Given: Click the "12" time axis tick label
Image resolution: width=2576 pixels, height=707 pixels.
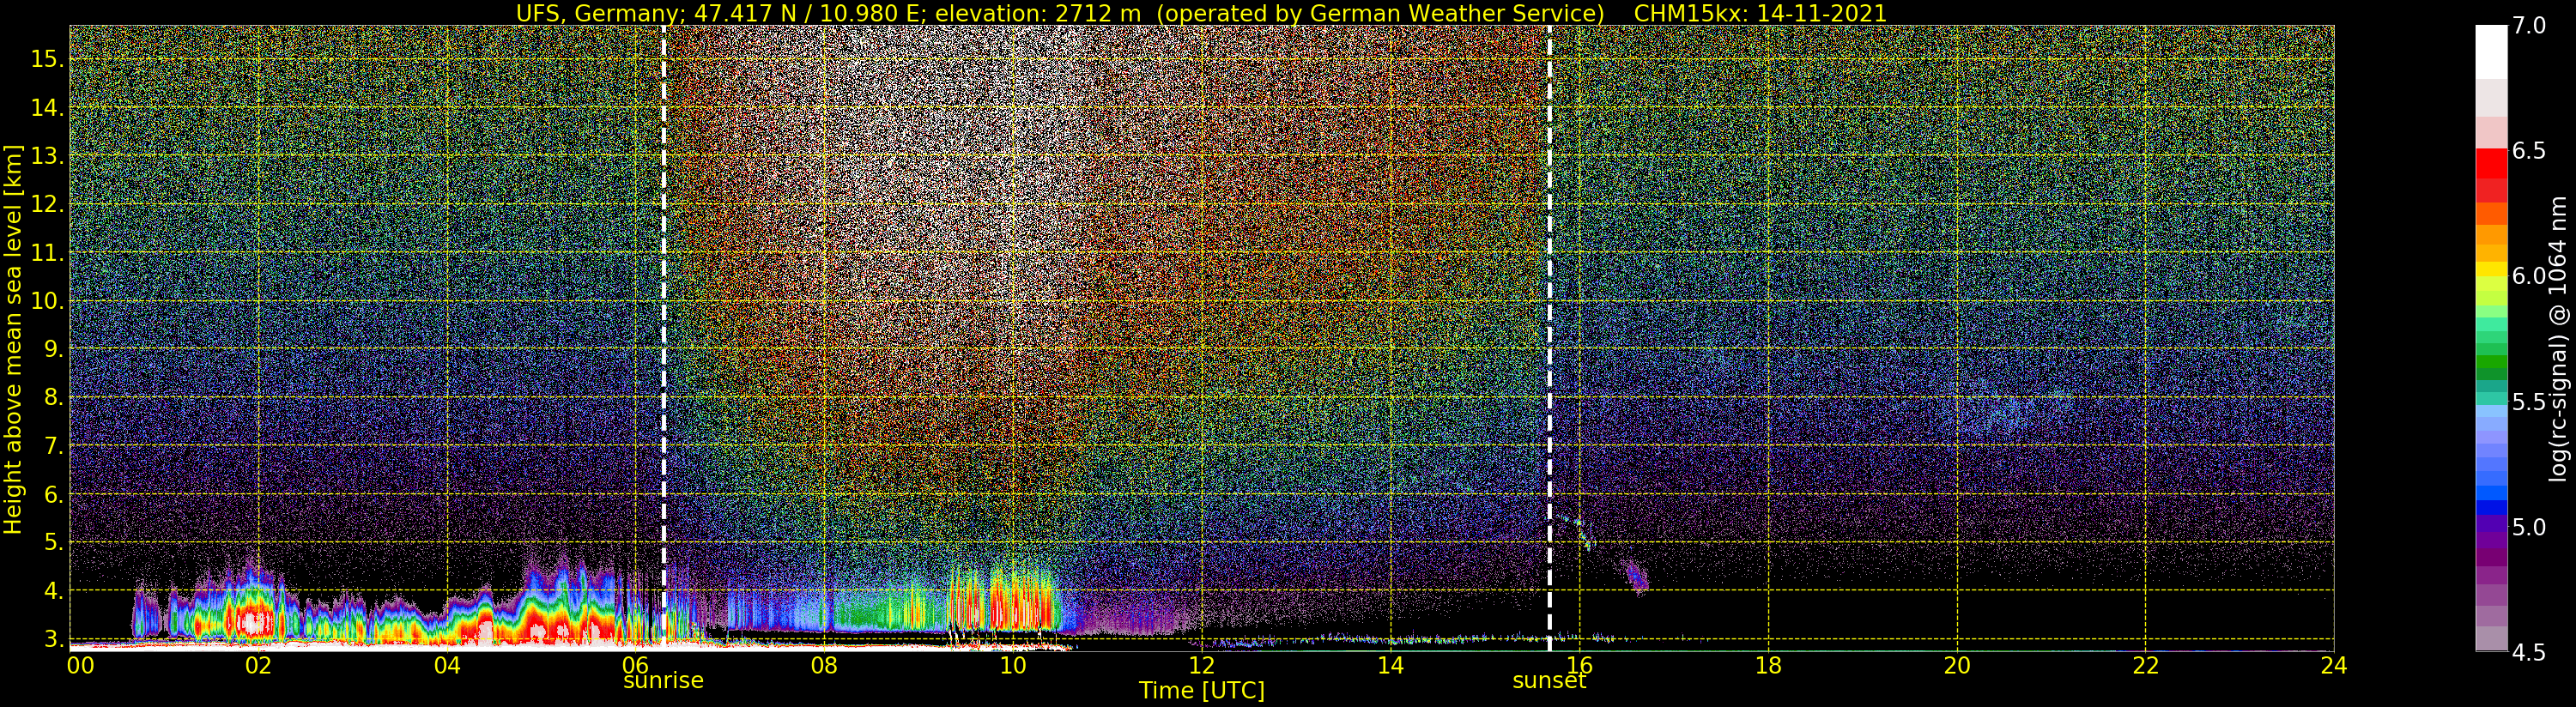Looking at the screenshot, I should [1202, 665].
